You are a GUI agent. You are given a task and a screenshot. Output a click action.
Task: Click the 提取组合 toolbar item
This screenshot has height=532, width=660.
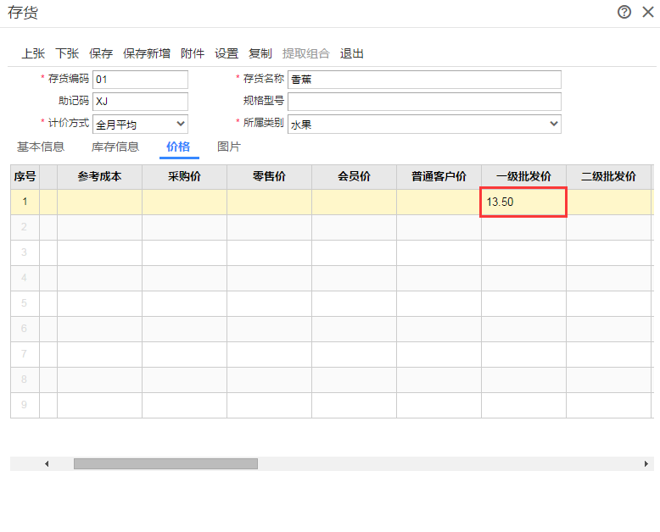point(306,53)
